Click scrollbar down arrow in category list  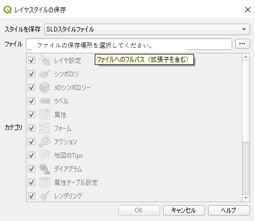point(246,198)
